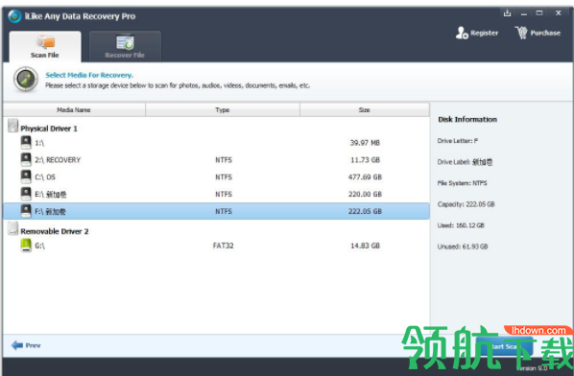Click the 14.83 GB size value
The height and width of the screenshot is (376, 574).
click(x=365, y=246)
